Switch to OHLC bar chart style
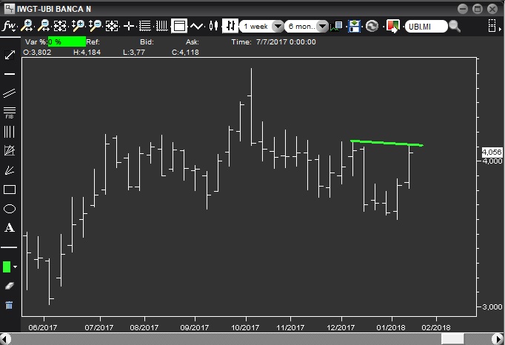 pos(230,26)
